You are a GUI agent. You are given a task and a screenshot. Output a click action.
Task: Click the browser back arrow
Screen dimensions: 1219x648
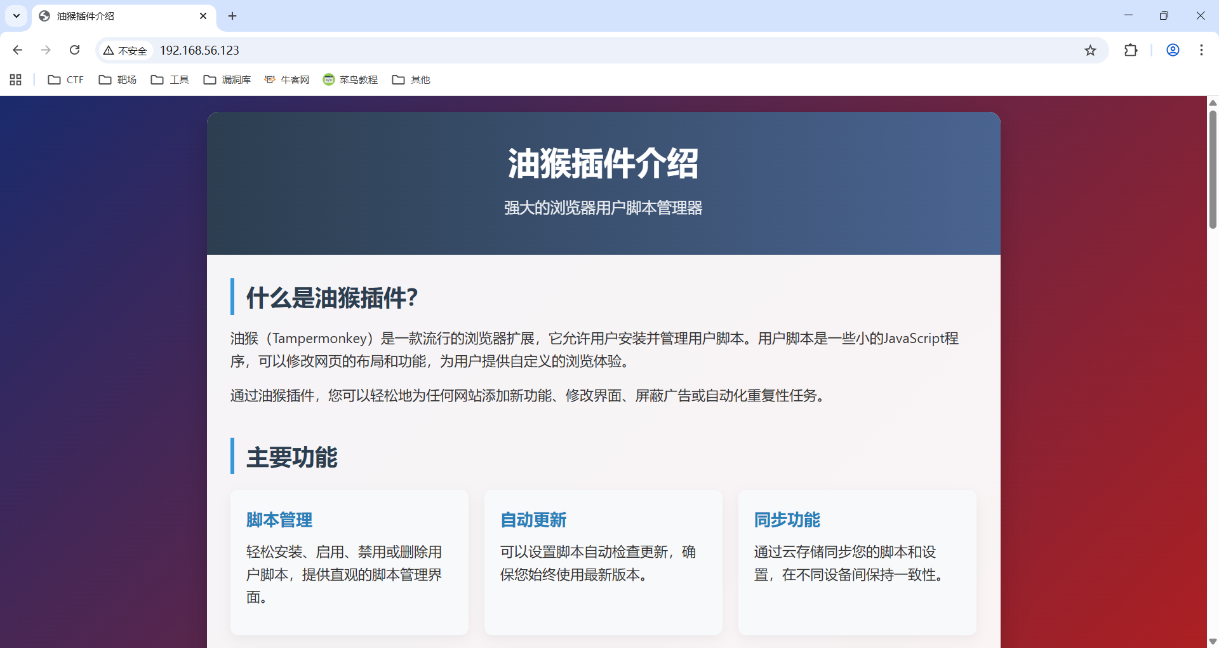[18, 50]
